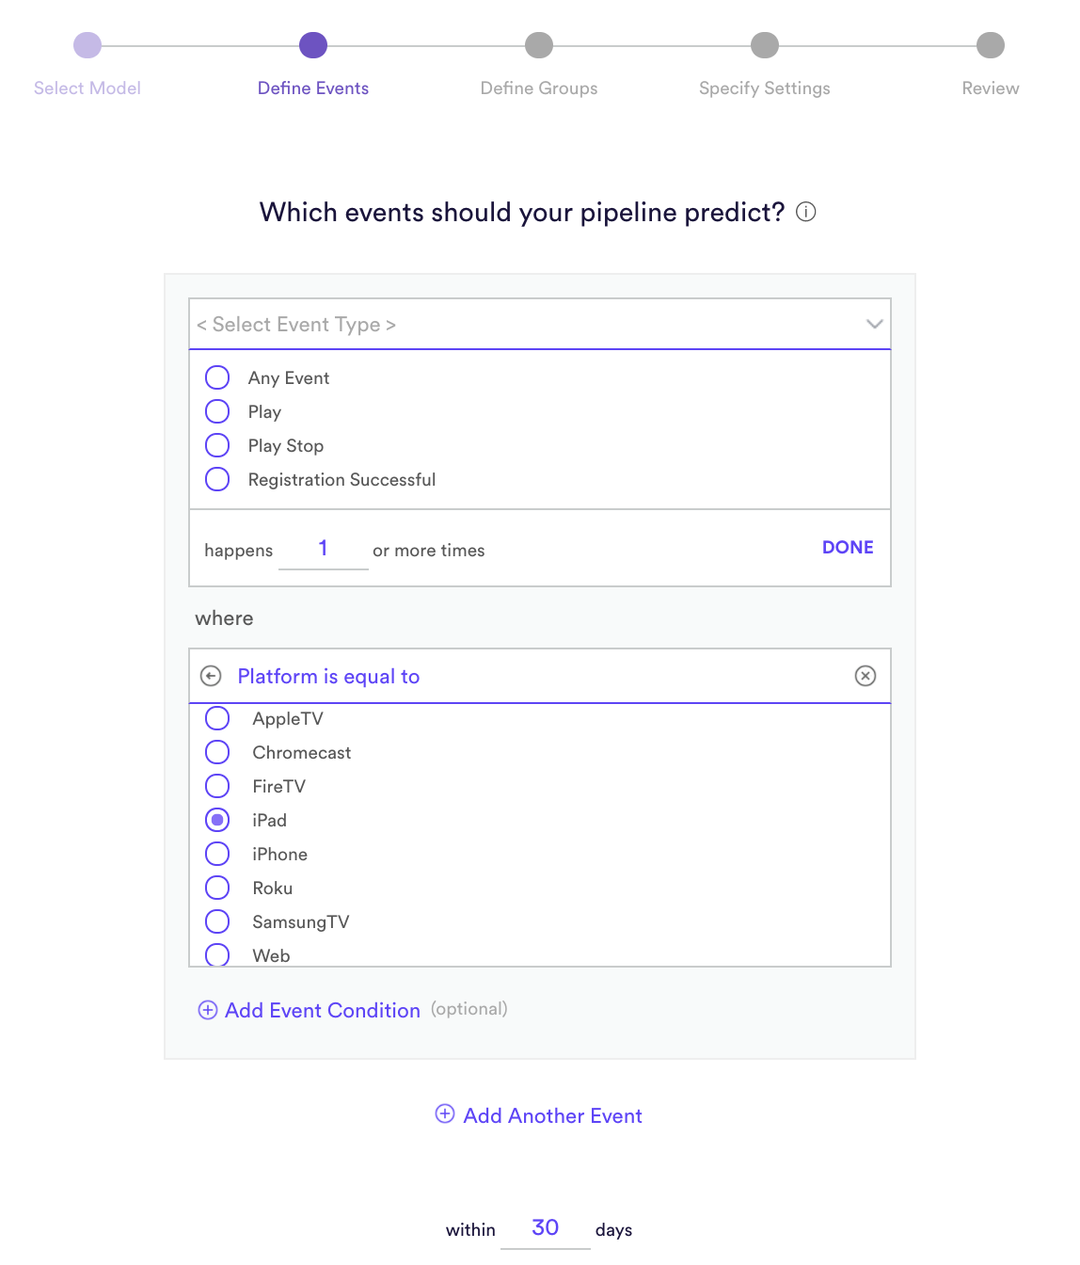Select the Play Stop radio option
This screenshot has height=1265, width=1080.
coord(217,445)
